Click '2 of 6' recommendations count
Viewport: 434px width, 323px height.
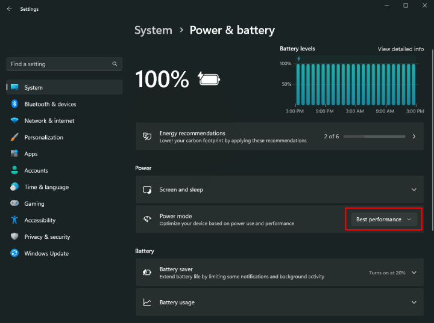click(x=332, y=137)
